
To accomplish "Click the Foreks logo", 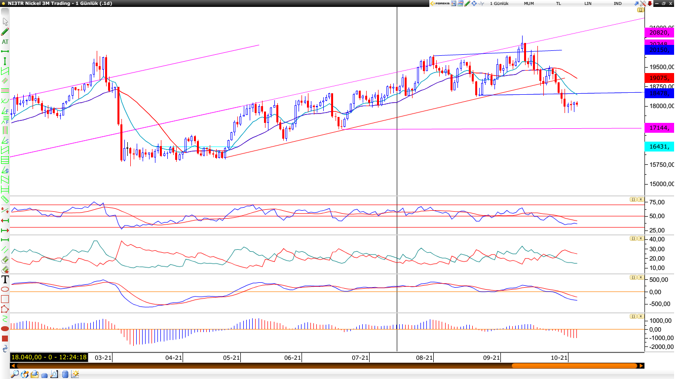I will (x=440, y=3).
